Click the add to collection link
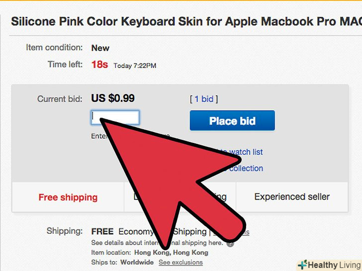The image size is (362, 271). coord(247,168)
